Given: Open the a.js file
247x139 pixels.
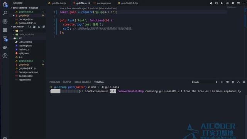Looking at the screenshot, I should coord(20,57).
